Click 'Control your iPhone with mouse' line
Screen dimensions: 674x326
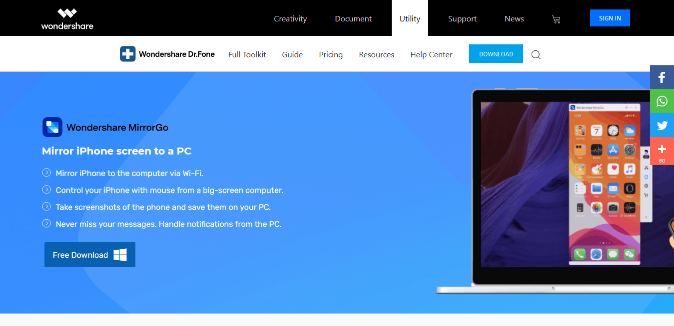click(x=169, y=190)
